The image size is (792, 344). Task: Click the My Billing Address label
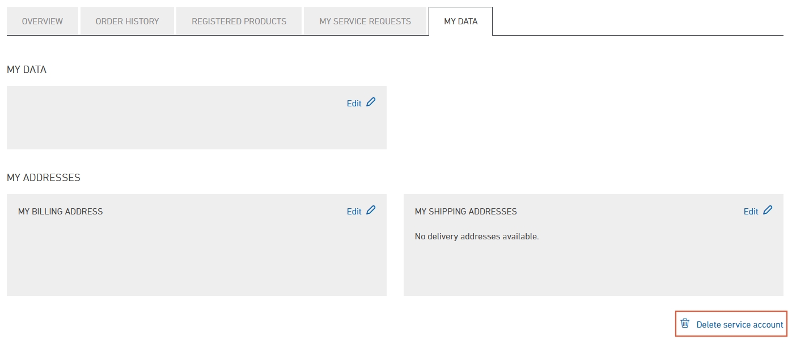[61, 212]
